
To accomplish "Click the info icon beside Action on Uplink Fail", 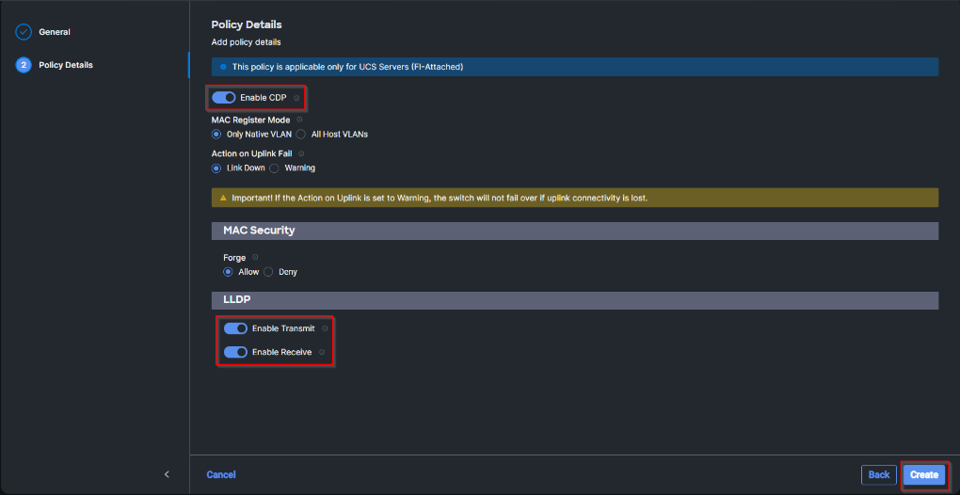I will click(301, 153).
